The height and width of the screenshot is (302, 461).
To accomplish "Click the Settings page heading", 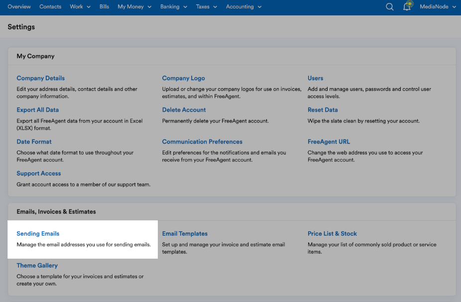I will [21, 27].
